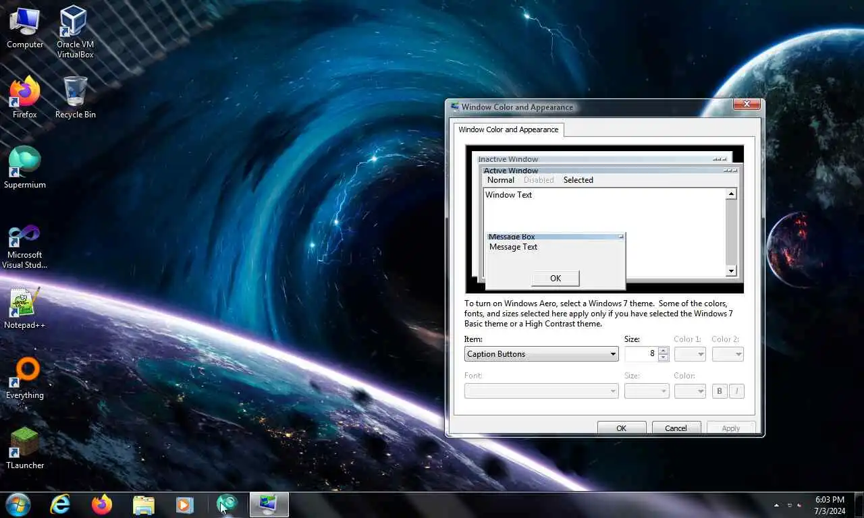The image size is (864, 518).
Task: Open the Computer desktop icon
Action: [25, 28]
